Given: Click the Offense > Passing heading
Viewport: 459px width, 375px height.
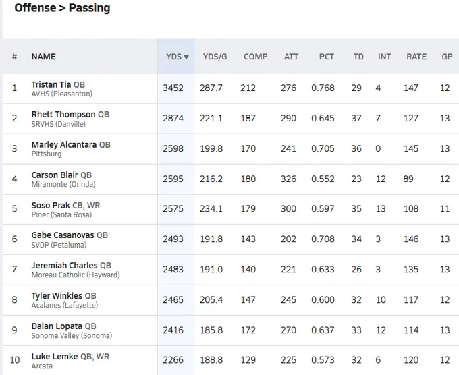Looking at the screenshot, I should pyautogui.click(x=62, y=8).
